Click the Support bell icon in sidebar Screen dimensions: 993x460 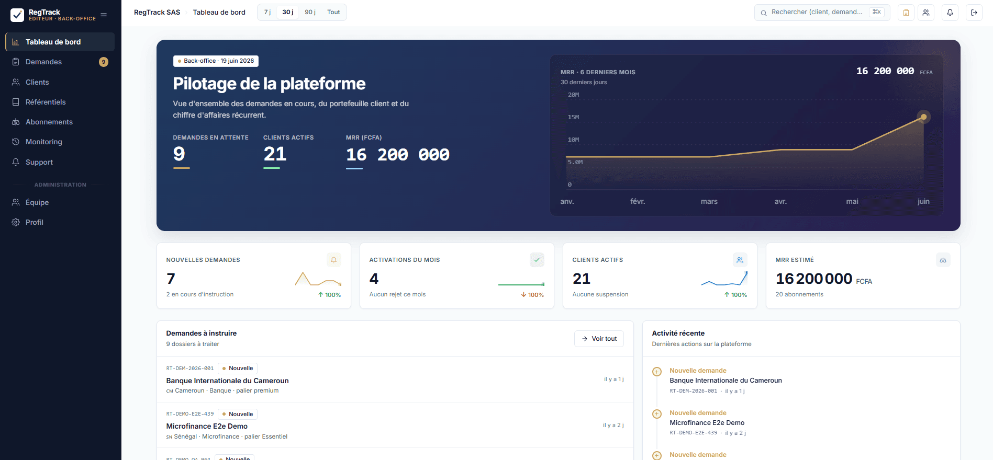tap(16, 162)
